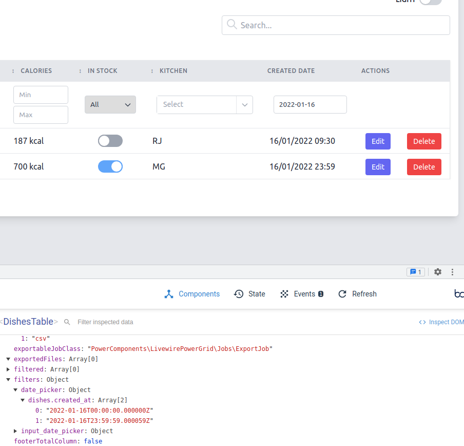Enable the in-stock toggle for 187 kcal dish

(110, 141)
